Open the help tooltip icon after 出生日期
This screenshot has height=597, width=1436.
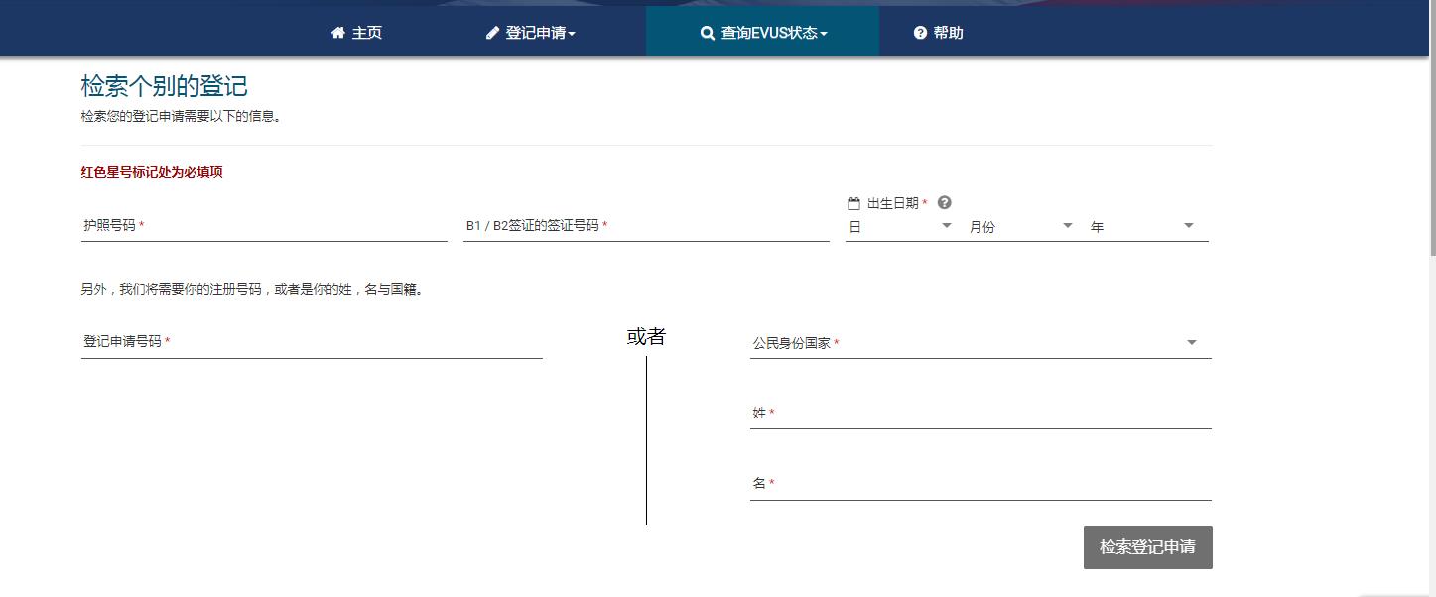pyautogui.click(x=944, y=202)
